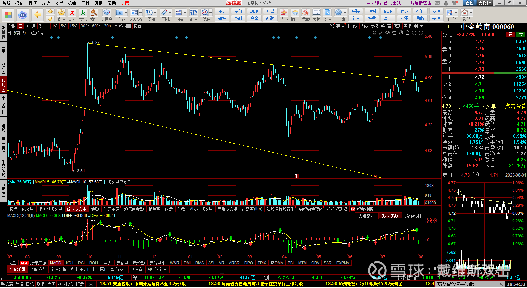This screenshot has width=527, height=288.
Task: Expand dropdown arrow next to F10/F9
Action: click(141, 13)
